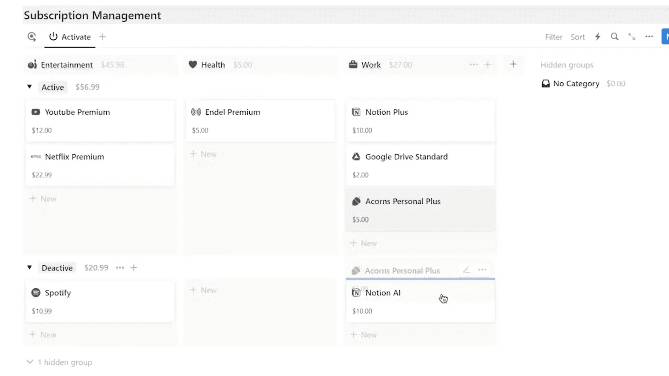This screenshot has width=669, height=376.
Task: Open Activate menu item
Action: click(x=70, y=37)
